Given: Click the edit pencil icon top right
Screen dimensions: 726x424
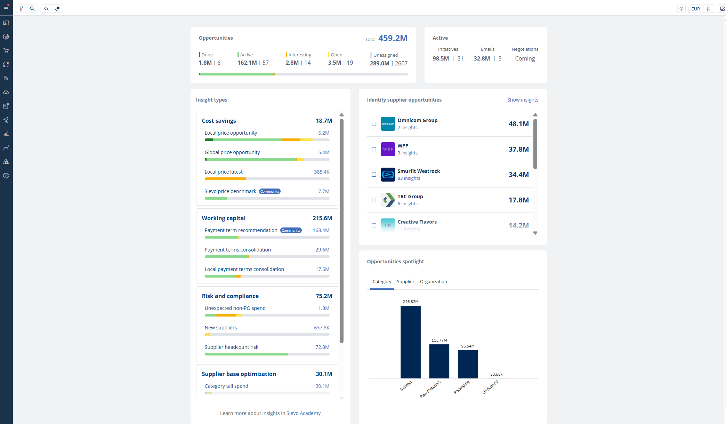Looking at the screenshot, I should click(722, 9).
